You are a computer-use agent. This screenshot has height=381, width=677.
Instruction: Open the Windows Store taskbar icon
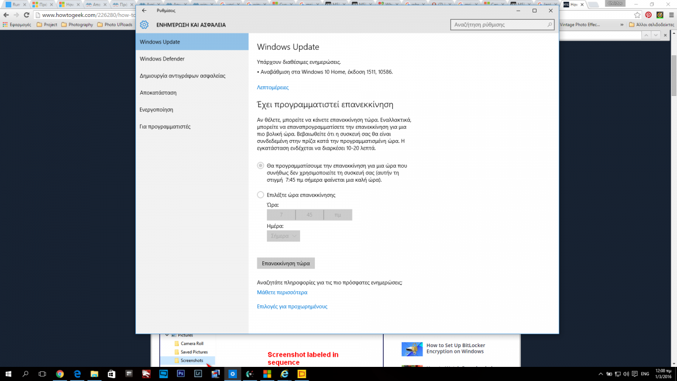click(x=111, y=374)
